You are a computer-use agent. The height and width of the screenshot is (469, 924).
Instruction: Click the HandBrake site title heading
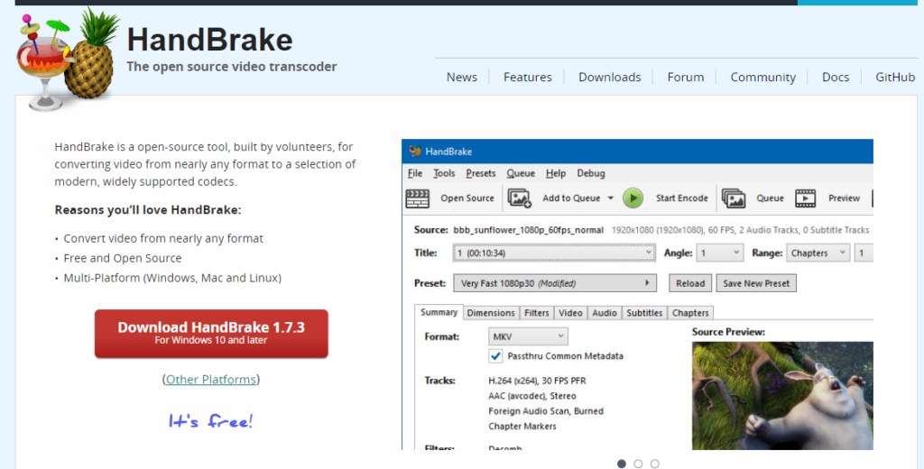(x=209, y=40)
